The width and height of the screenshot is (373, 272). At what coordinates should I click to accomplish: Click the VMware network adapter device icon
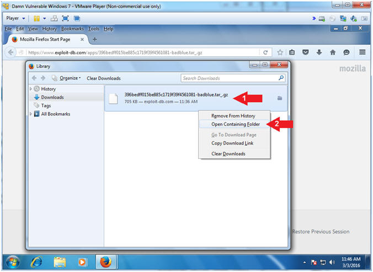(343, 19)
